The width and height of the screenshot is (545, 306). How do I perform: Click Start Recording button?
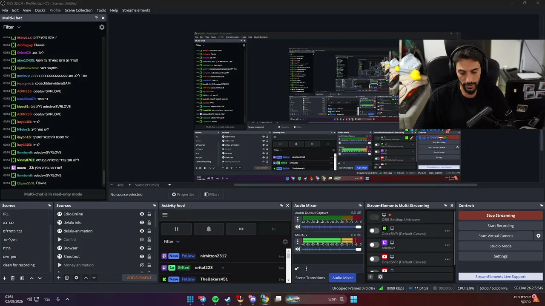(501, 226)
